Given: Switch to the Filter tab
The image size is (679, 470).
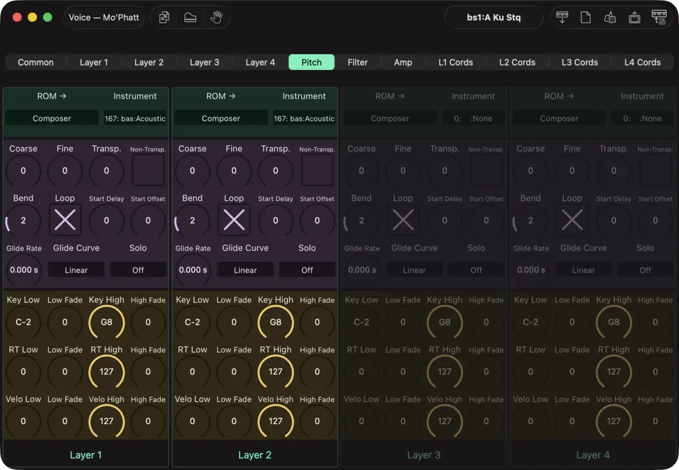Looking at the screenshot, I should [x=358, y=62].
